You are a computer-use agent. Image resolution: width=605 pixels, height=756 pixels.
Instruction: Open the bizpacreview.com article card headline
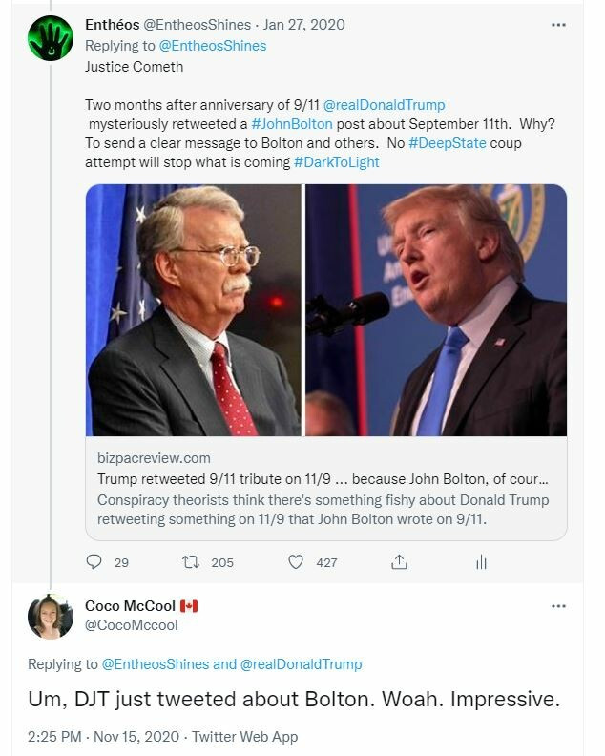[x=323, y=479]
